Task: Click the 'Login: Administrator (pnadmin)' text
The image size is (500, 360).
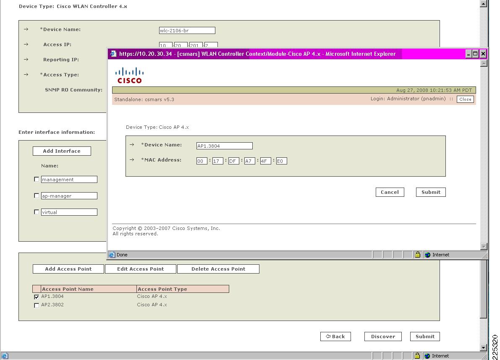Action: [x=408, y=99]
